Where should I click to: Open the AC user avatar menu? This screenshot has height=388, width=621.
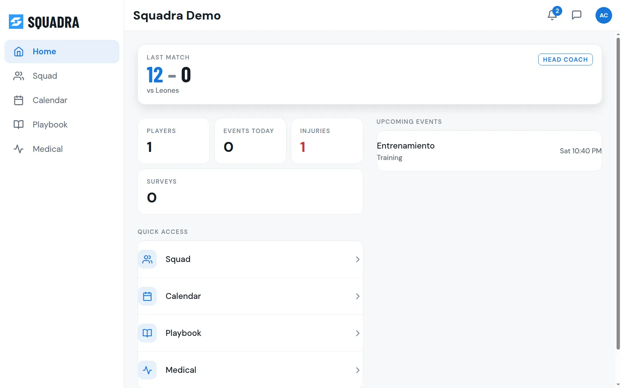604,15
